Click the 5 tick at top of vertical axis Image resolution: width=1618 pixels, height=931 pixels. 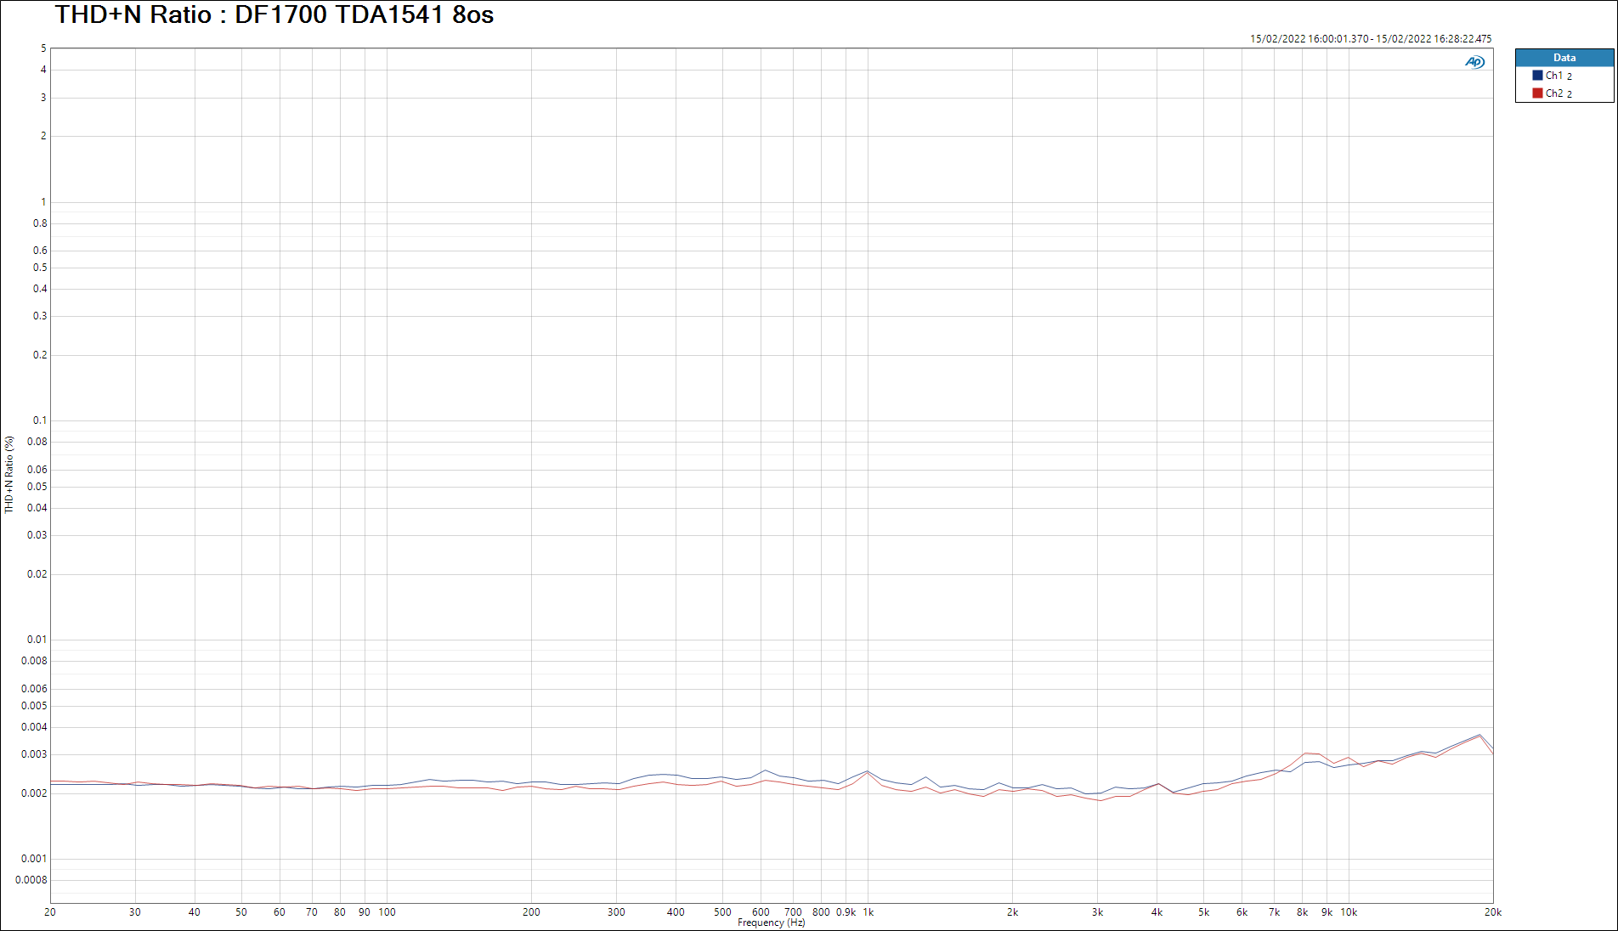tap(43, 48)
